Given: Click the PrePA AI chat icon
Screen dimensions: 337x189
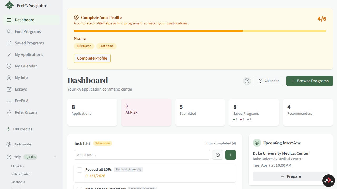Looking at the screenshot, I should click(9, 101).
